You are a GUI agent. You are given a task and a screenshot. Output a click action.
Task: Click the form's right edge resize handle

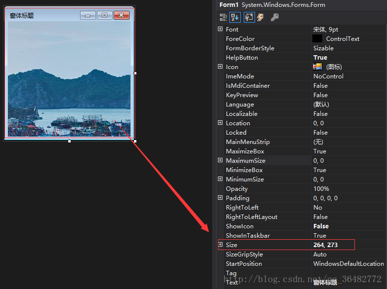coord(135,73)
